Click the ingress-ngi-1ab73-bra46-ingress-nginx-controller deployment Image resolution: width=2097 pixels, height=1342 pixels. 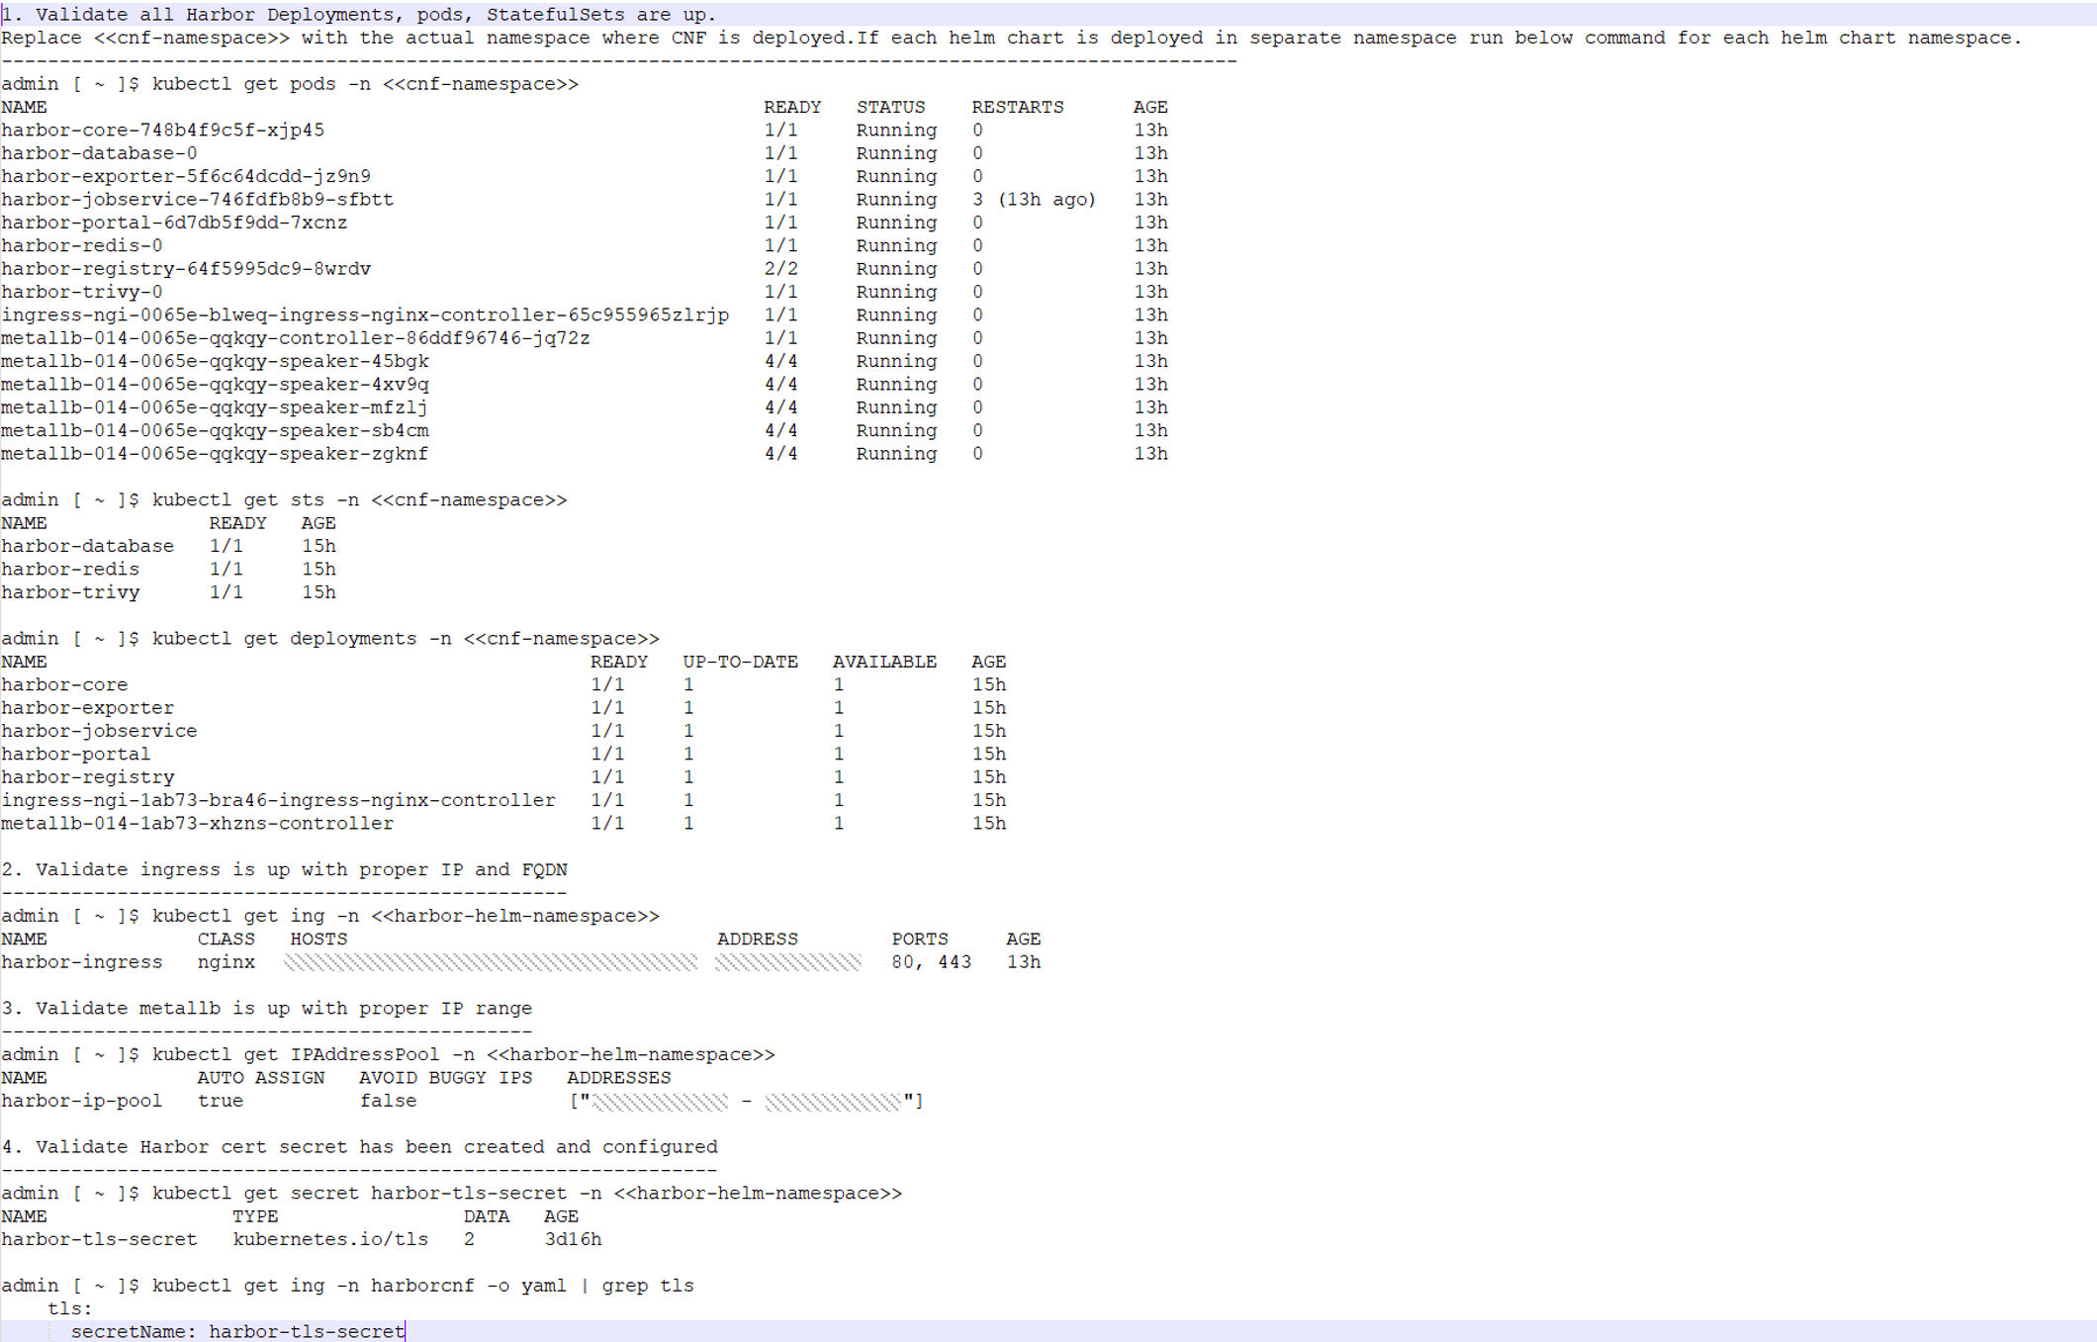(x=278, y=800)
